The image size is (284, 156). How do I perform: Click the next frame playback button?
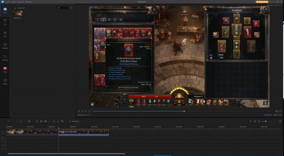(x=86, y=111)
